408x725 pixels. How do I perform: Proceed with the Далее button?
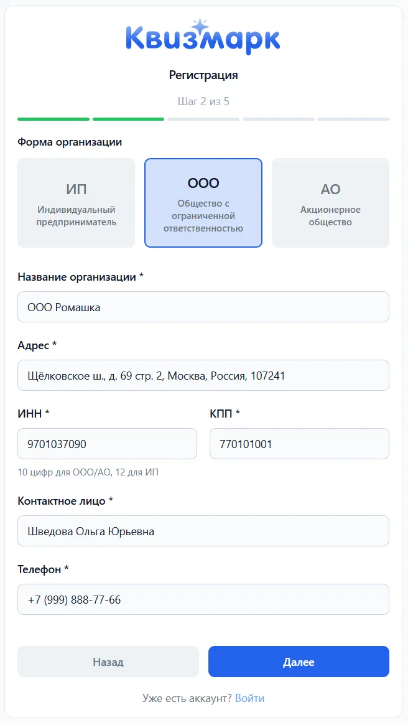[x=299, y=662]
